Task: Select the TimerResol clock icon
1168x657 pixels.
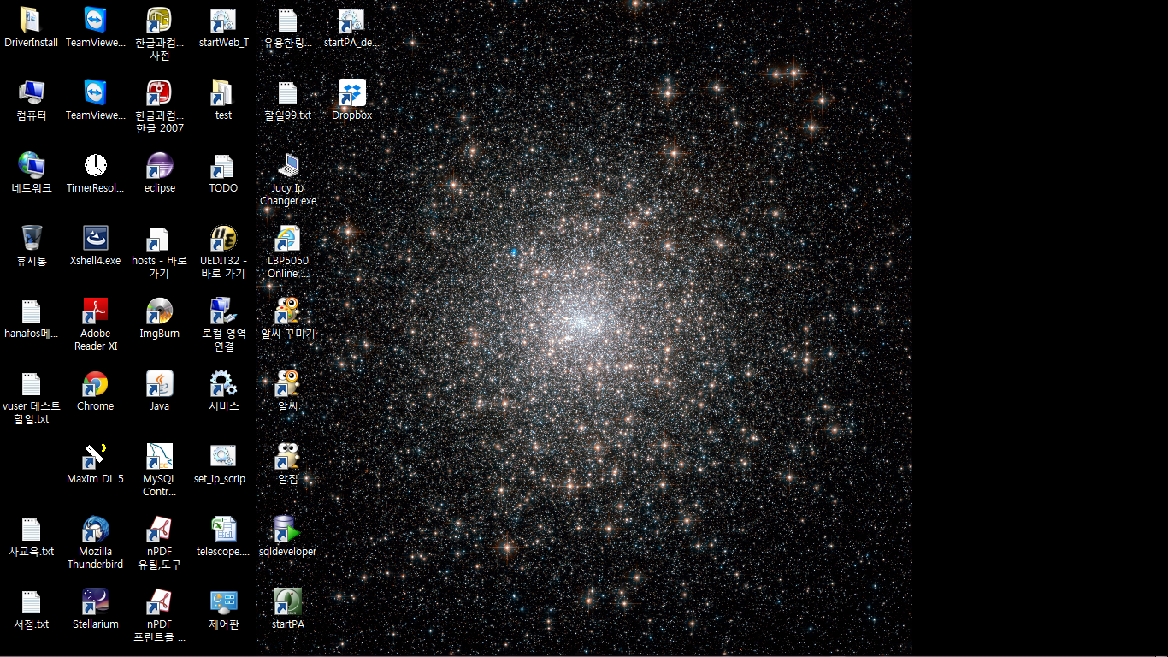Action: point(95,166)
